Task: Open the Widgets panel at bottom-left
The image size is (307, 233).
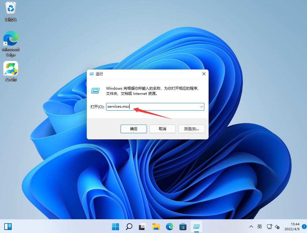Action: pos(8,226)
